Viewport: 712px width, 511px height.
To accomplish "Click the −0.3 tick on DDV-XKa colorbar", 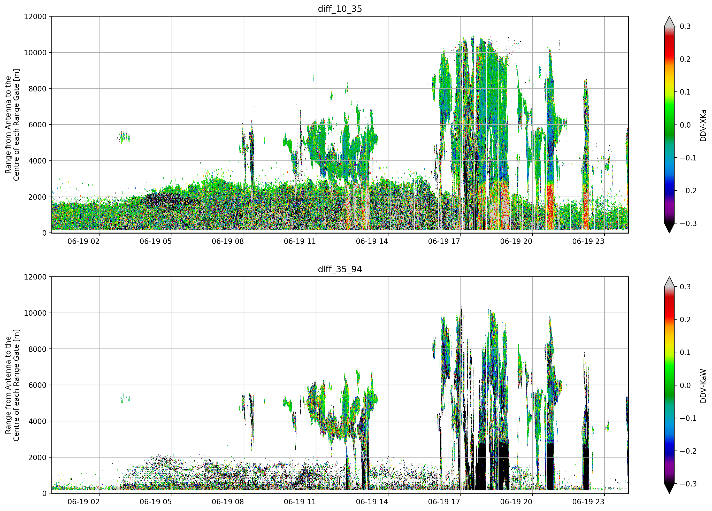I will tap(688, 223).
